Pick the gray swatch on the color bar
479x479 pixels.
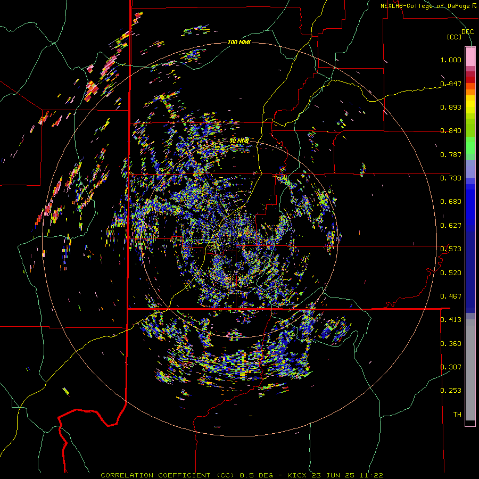click(x=470, y=370)
